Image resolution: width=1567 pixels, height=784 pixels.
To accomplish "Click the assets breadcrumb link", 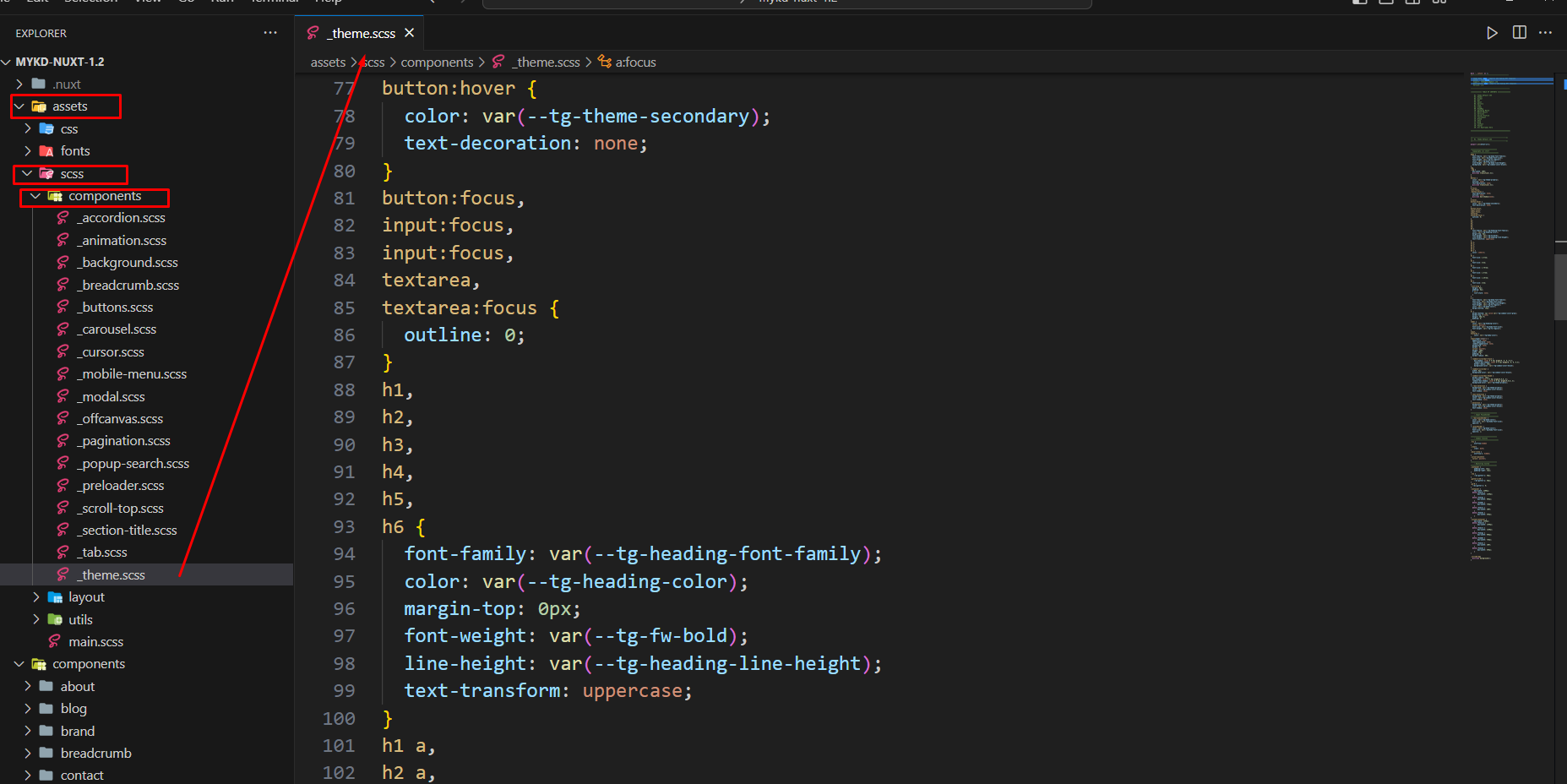I will point(328,62).
